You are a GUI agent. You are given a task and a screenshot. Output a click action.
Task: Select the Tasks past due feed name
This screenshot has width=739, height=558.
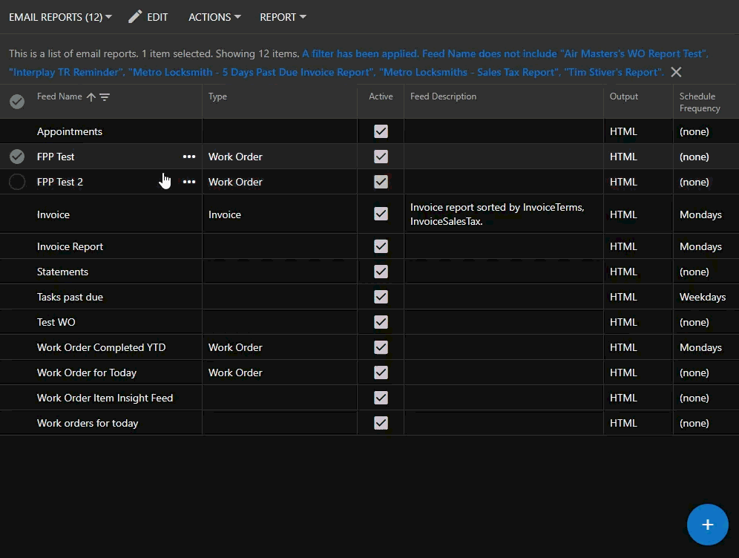pyautogui.click(x=70, y=297)
